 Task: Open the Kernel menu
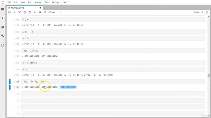(x=38, y=2)
